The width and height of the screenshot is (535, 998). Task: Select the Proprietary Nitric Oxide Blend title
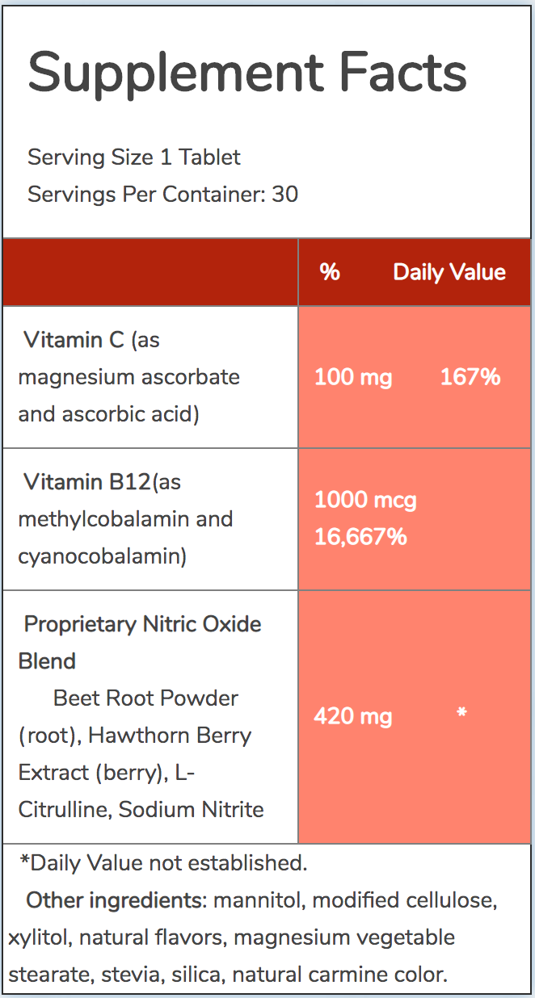(x=142, y=624)
